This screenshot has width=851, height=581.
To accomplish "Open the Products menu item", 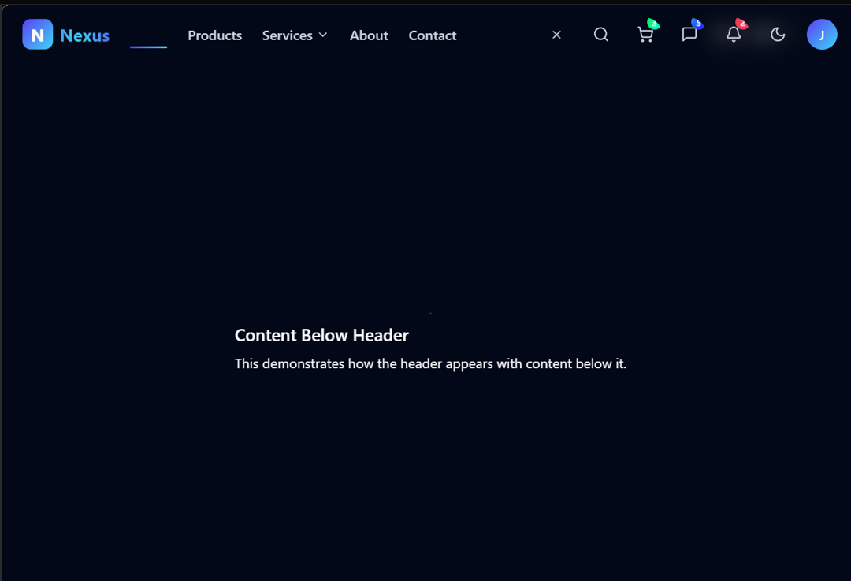I will click(x=215, y=35).
